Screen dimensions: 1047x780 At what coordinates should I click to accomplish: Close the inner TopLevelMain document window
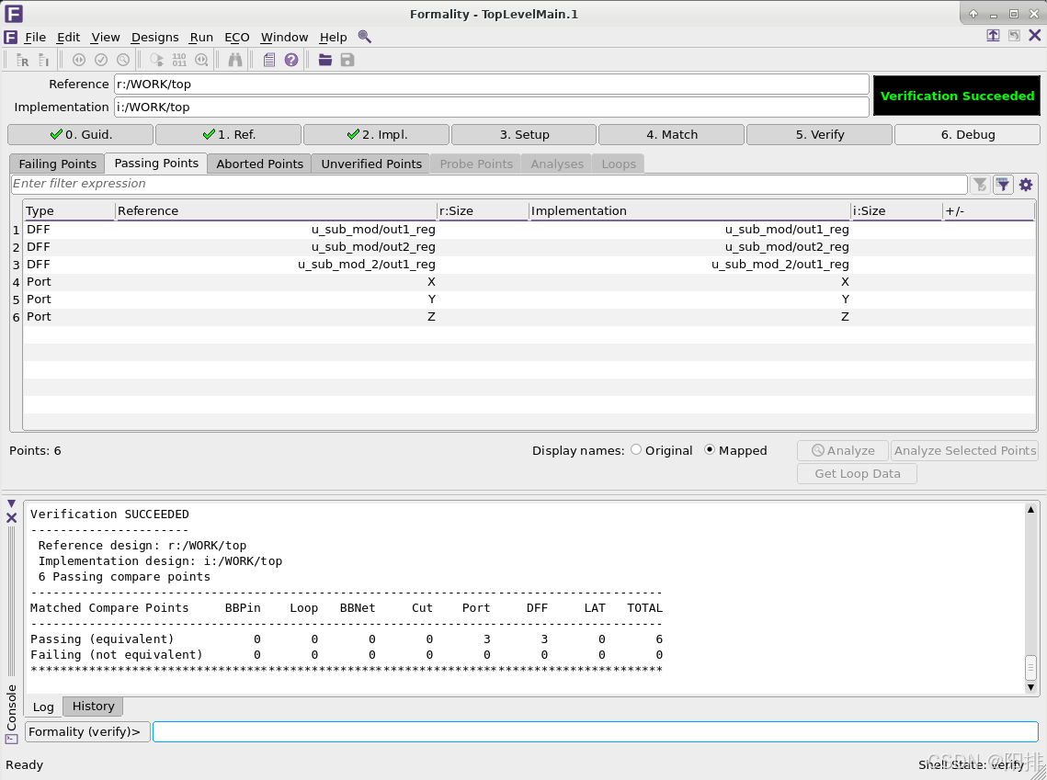(x=1034, y=35)
